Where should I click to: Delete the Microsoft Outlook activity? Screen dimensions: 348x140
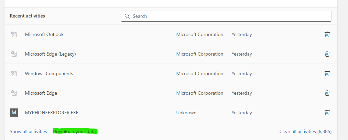[327, 34]
